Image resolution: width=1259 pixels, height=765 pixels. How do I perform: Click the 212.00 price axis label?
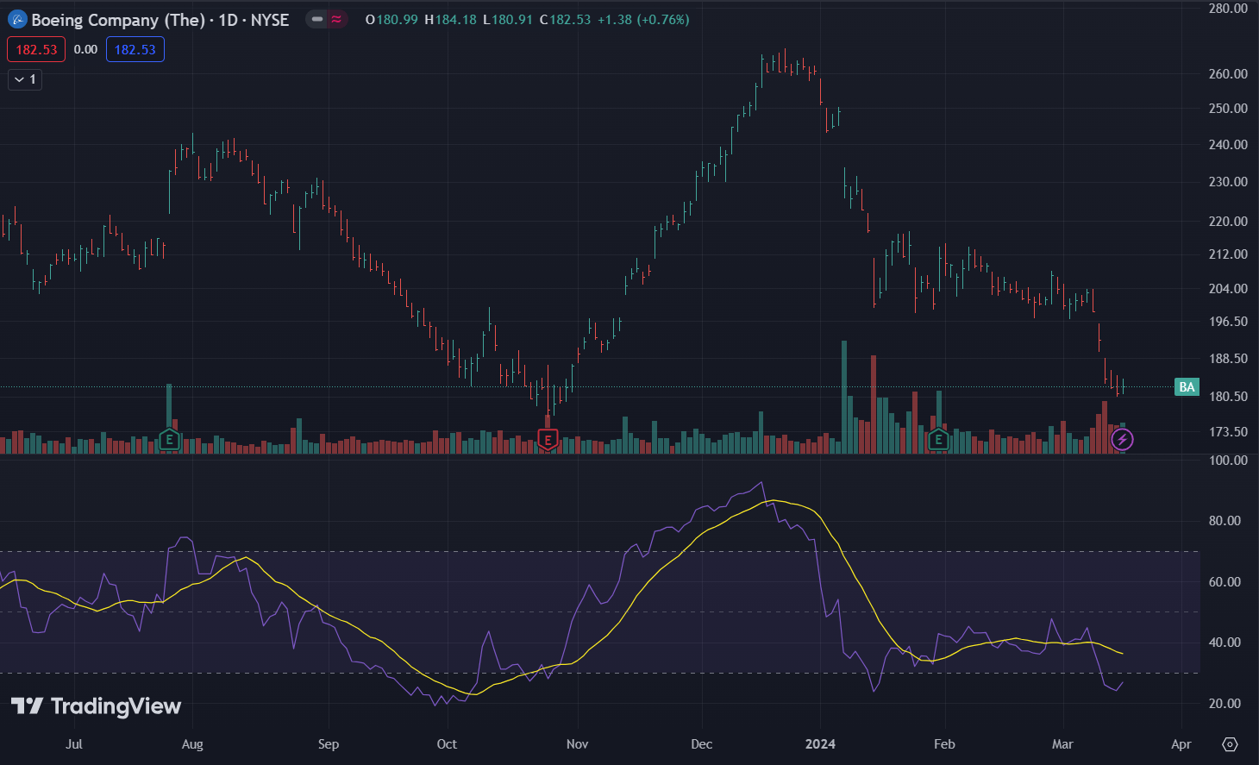[1228, 254]
